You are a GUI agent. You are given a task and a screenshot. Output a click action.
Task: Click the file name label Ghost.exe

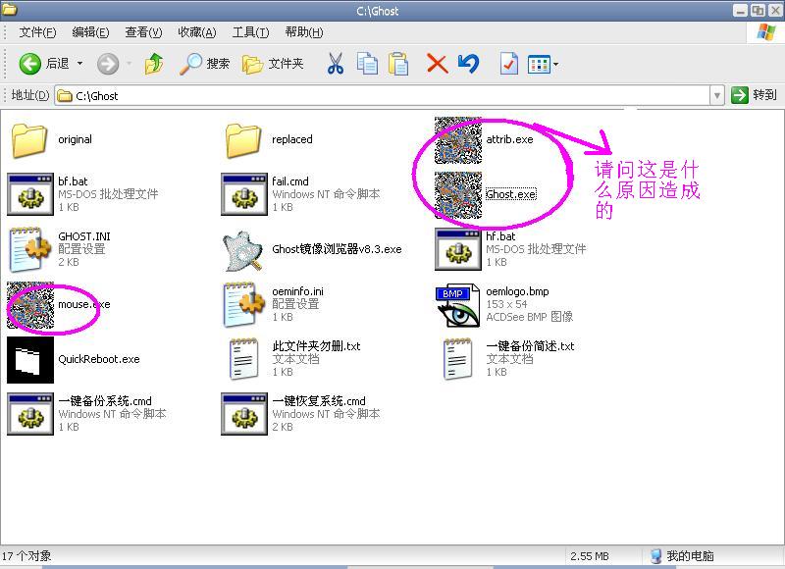(511, 194)
